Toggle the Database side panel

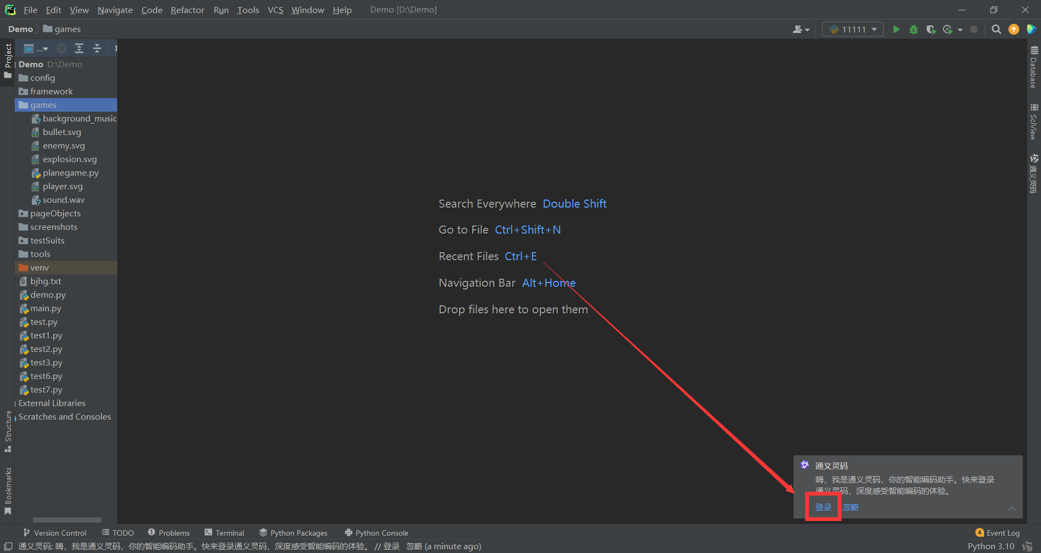click(x=1034, y=68)
